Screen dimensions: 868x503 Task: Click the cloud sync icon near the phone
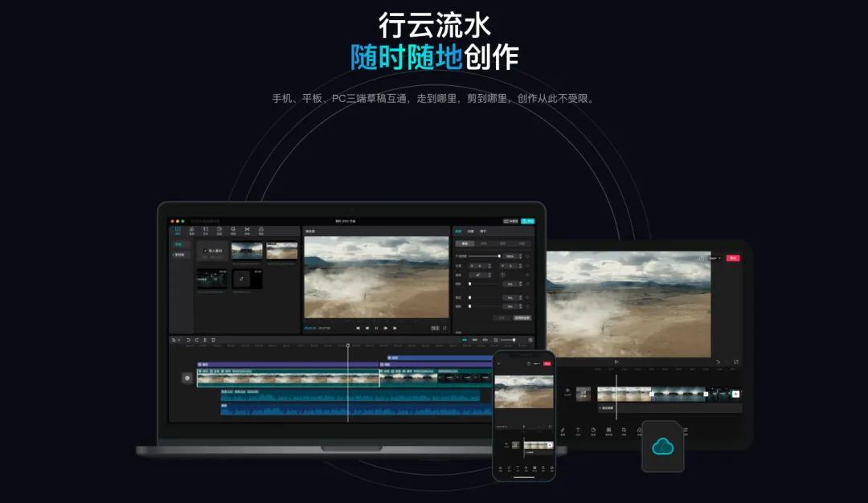coord(663,447)
